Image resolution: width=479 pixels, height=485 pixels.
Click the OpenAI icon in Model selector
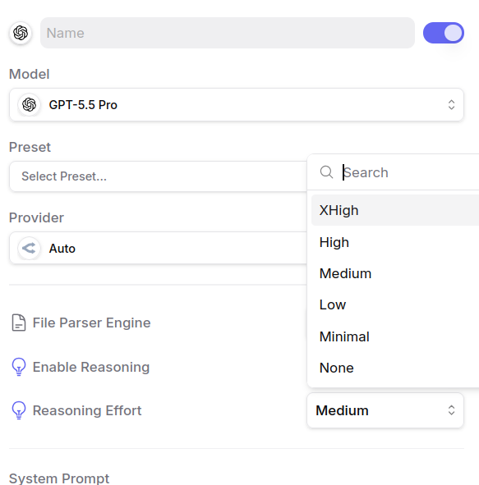[29, 104]
